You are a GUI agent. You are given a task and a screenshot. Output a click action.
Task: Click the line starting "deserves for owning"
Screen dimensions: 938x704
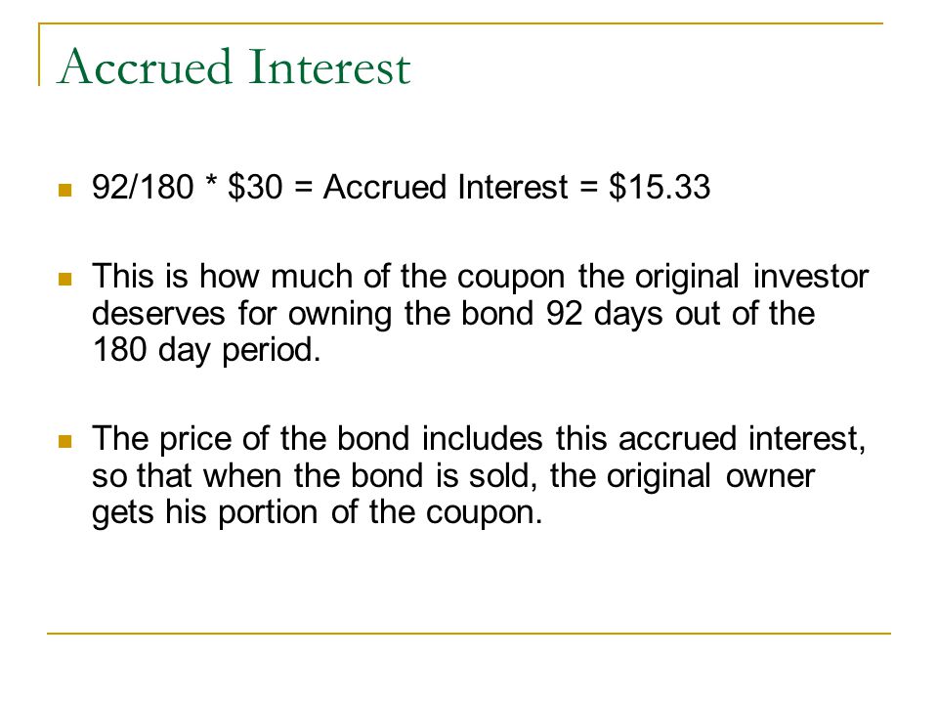452,314
